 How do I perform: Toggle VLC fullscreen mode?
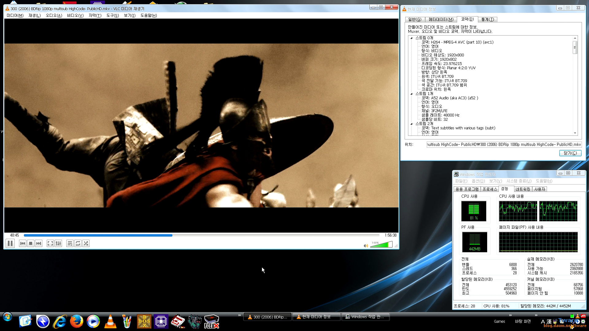(x=50, y=243)
